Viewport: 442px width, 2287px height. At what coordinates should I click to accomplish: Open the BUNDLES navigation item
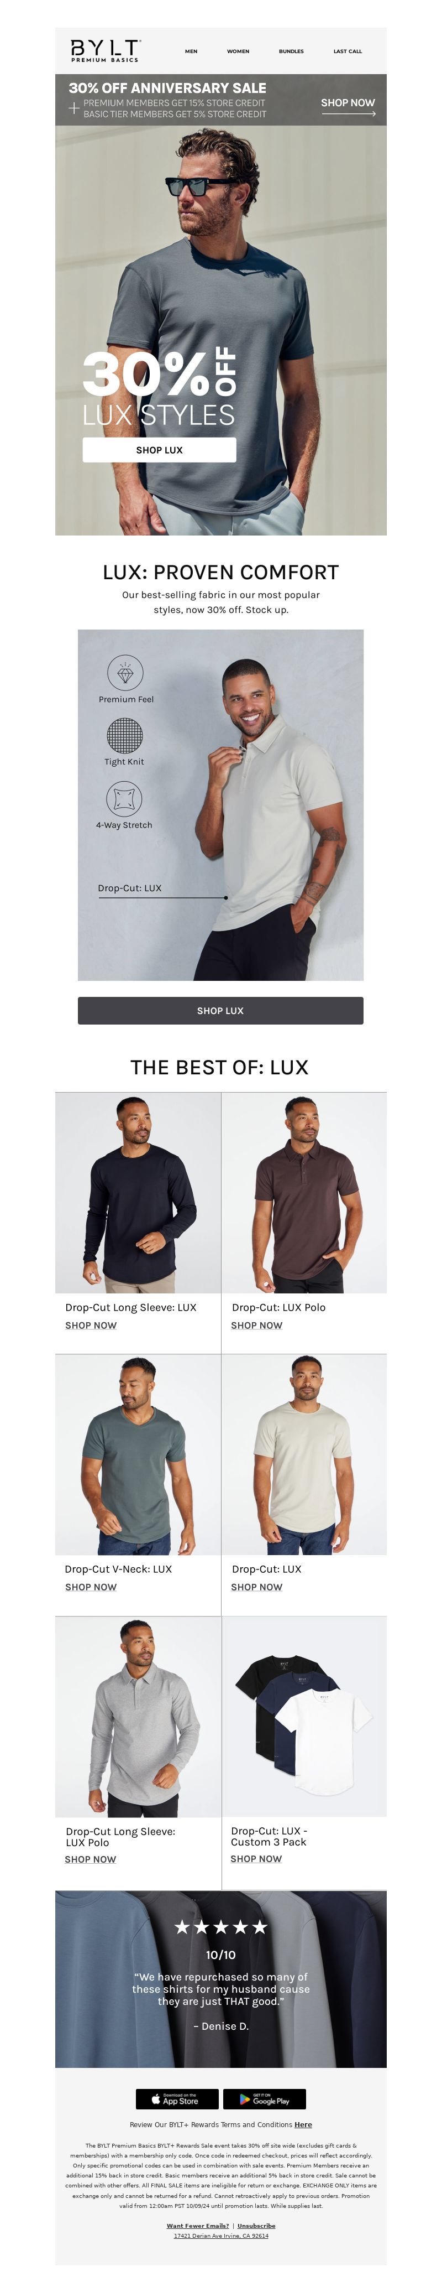(291, 51)
